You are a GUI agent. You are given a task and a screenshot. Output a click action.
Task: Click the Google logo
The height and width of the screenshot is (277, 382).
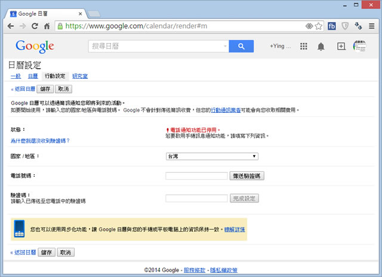coord(35,47)
